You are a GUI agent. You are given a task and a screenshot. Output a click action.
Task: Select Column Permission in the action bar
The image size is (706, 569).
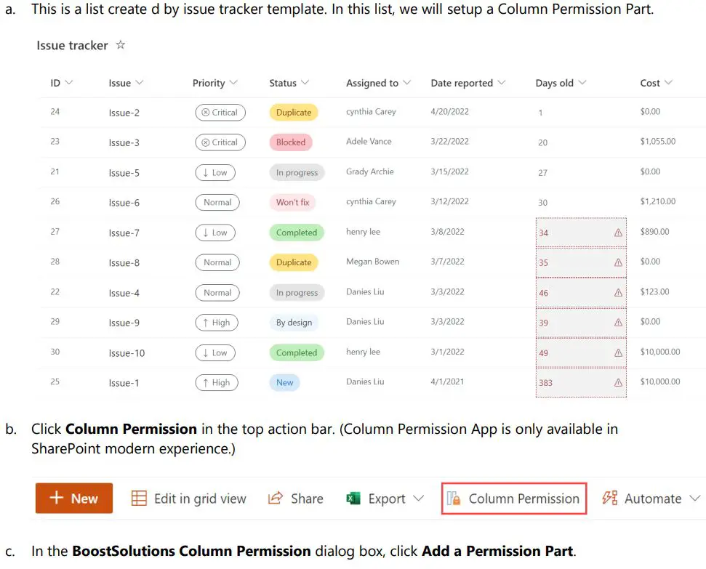pyautogui.click(x=513, y=499)
